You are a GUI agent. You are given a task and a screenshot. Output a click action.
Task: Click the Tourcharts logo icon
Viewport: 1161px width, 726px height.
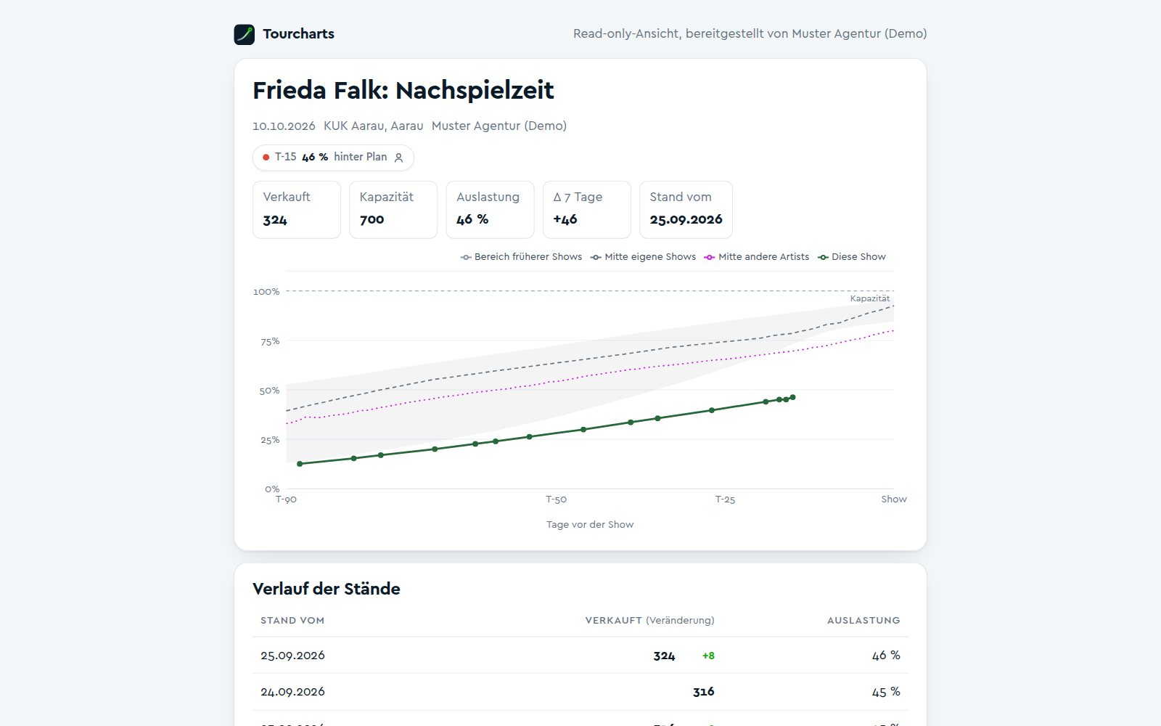click(x=245, y=34)
